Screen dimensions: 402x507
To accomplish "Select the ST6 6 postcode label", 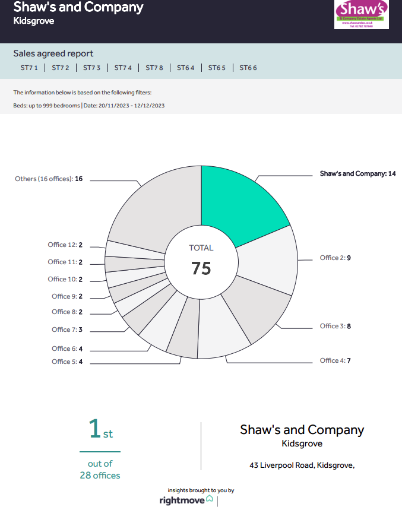I will pyautogui.click(x=248, y=68).
